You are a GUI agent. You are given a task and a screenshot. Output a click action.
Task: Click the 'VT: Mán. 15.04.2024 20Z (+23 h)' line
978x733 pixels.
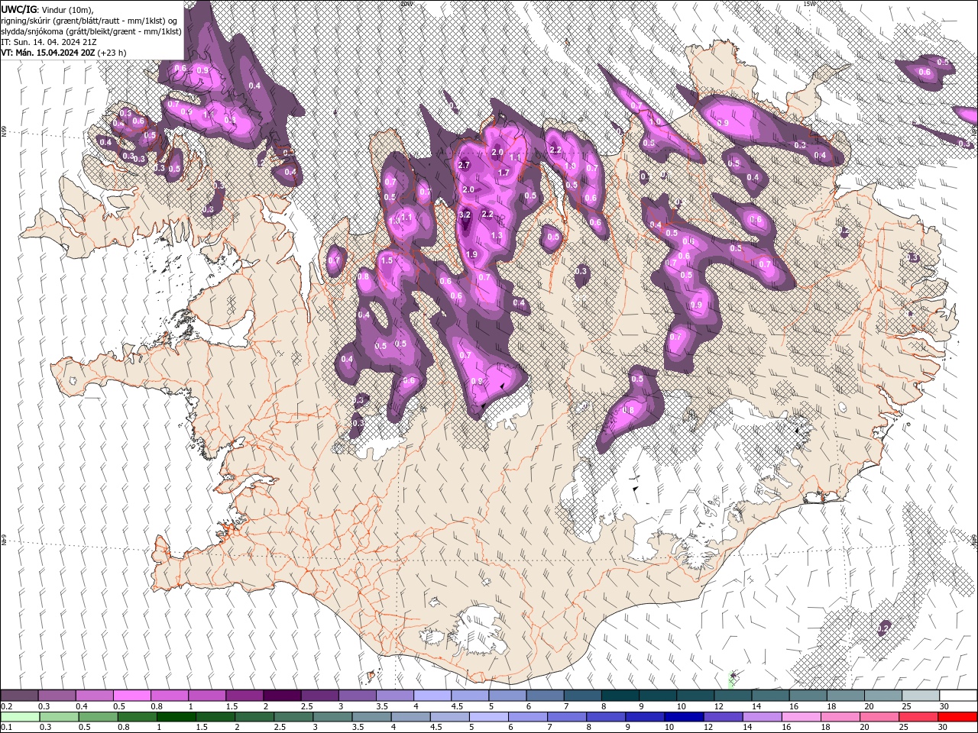(63, 53)
